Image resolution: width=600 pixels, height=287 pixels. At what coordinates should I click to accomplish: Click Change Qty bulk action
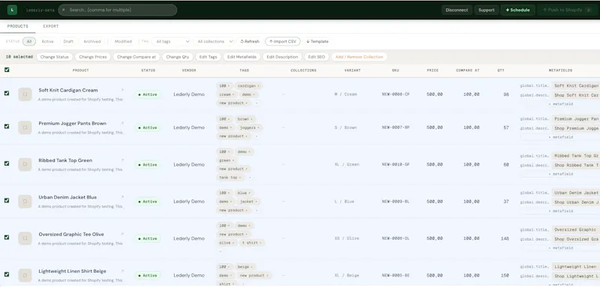(178, 57)
